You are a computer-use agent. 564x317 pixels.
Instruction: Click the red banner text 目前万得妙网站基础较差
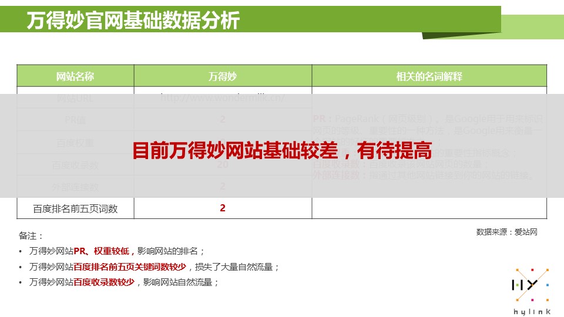(282, 151)
